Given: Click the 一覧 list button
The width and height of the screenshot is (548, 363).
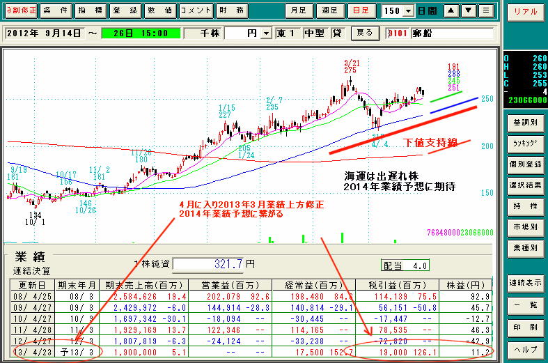Looking at the screenshot, I should (525, 305).
